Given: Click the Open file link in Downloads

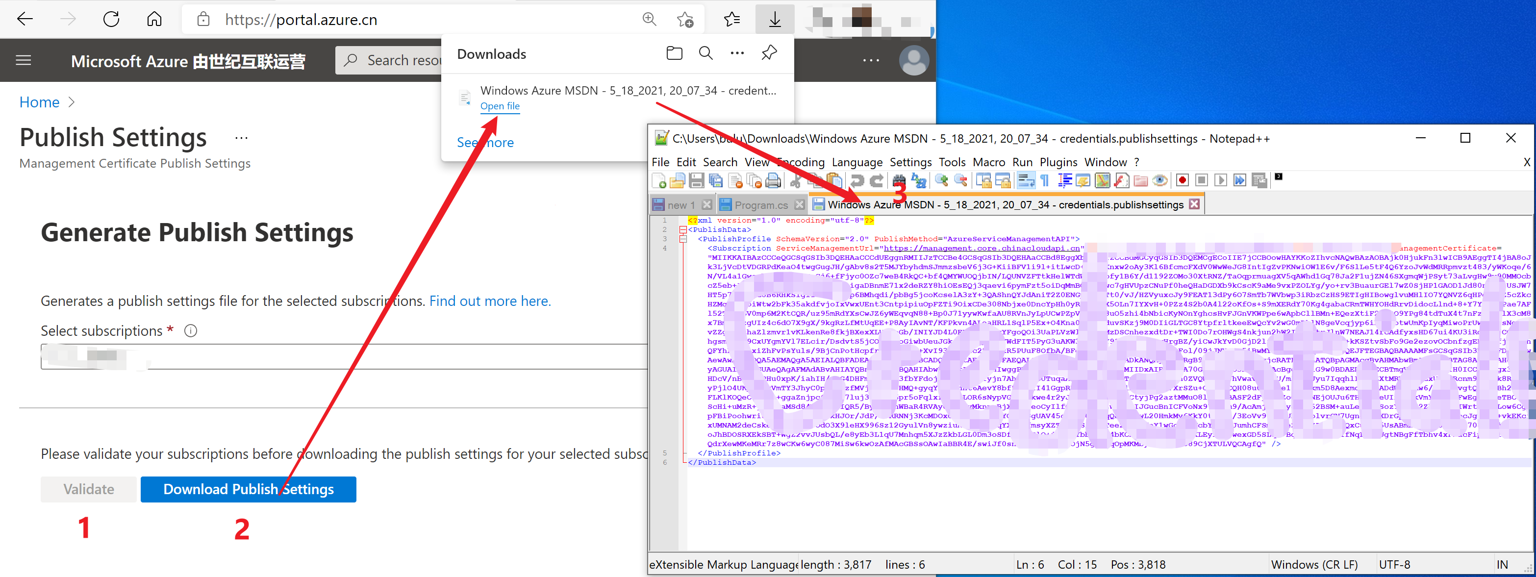Looking at the screenshot, I should coord(500,106).
